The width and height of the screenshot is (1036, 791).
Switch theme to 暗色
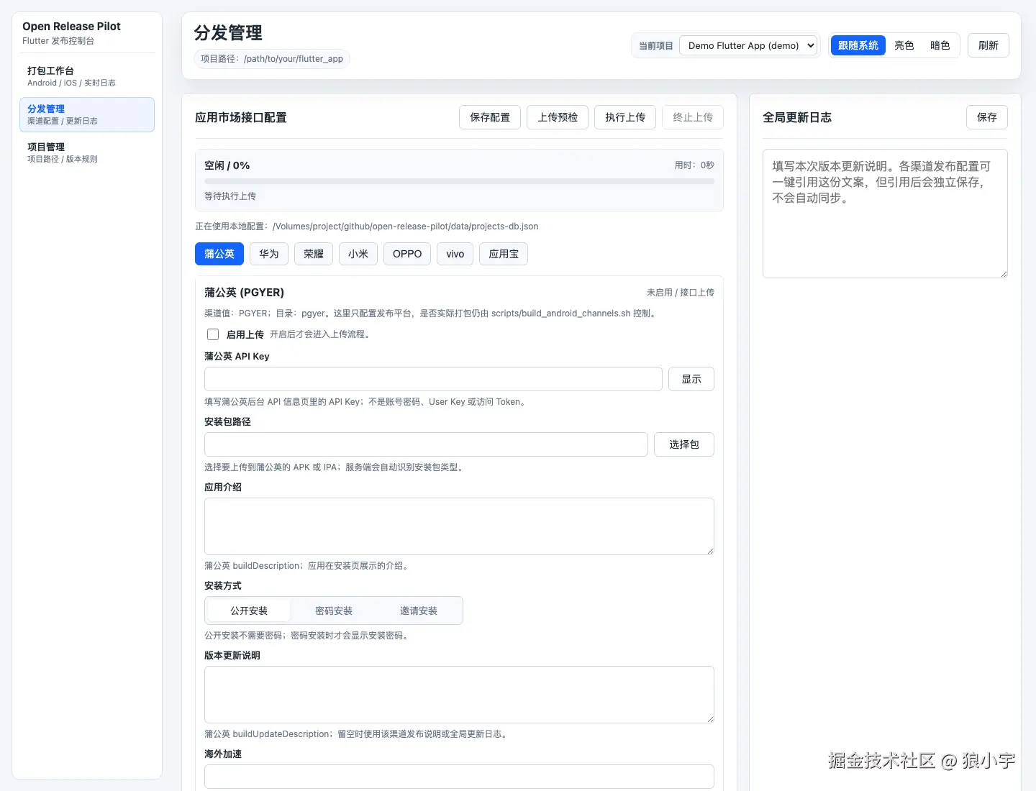[x=940, y=45]
